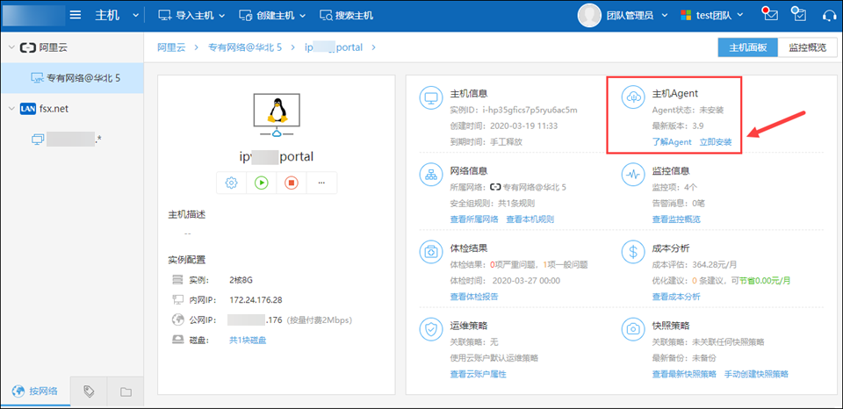Click the 了解Agent link
843x409 pixels.
point(672,142)
